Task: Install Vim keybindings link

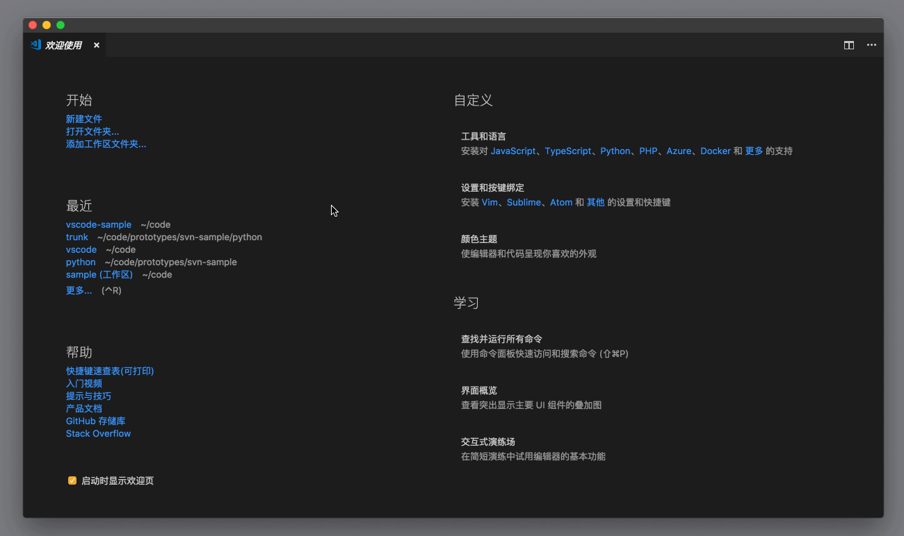Action: pos(490,203)
